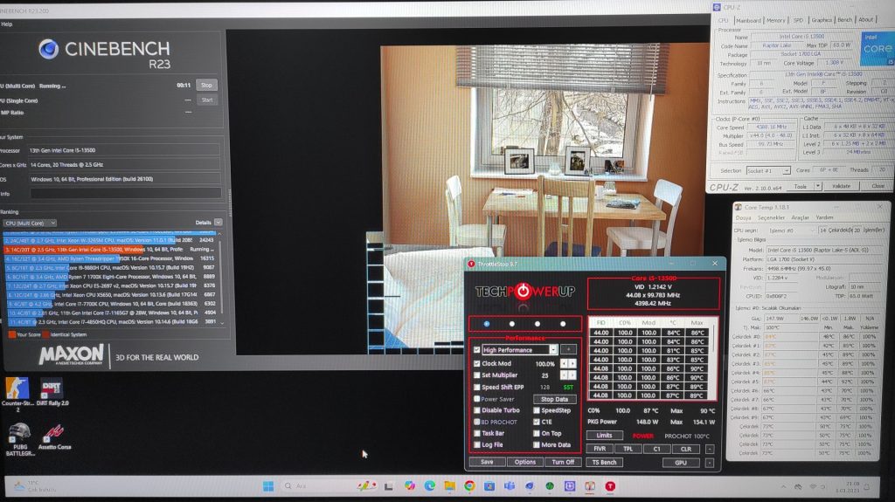Click the Maxon logo in Cinebench
This screenshot has width=895, height=502.
(x=72, y=354)
